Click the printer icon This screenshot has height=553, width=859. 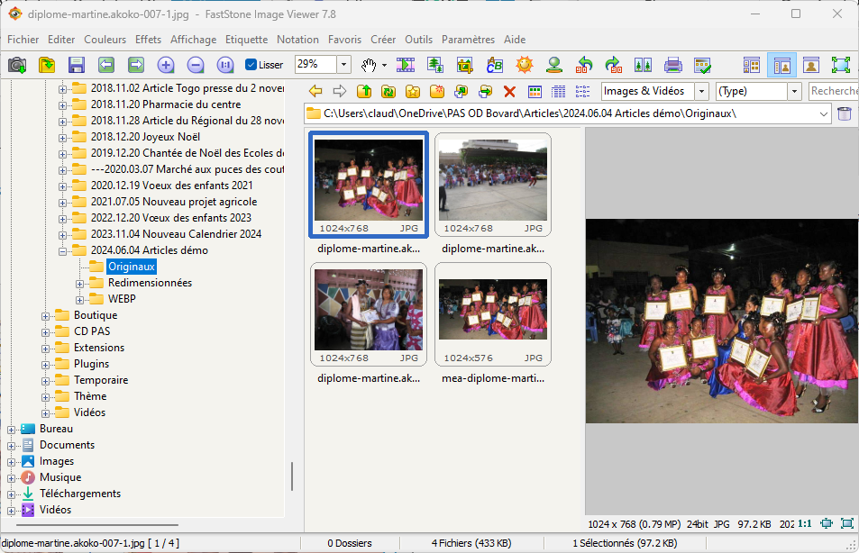[672, 65]
